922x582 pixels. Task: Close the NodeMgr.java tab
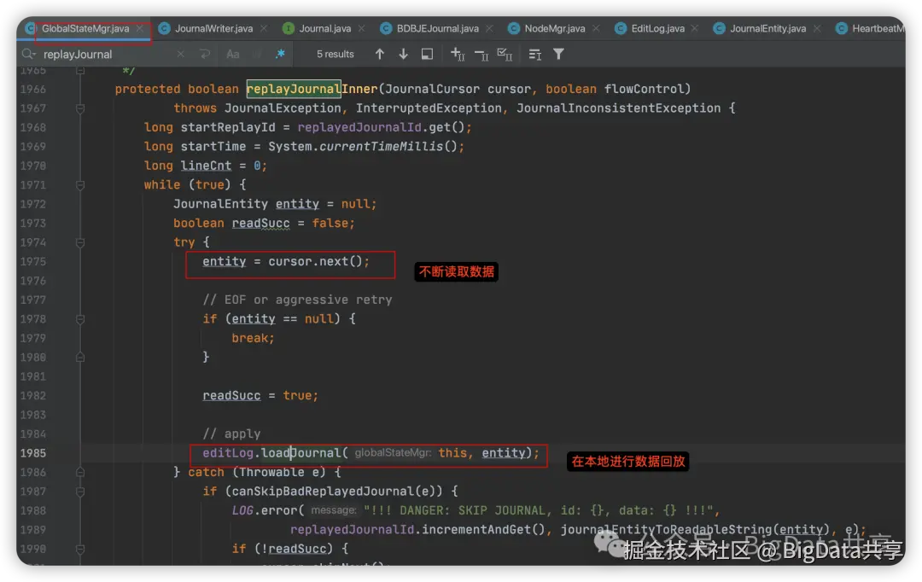(x=596, y=28)
